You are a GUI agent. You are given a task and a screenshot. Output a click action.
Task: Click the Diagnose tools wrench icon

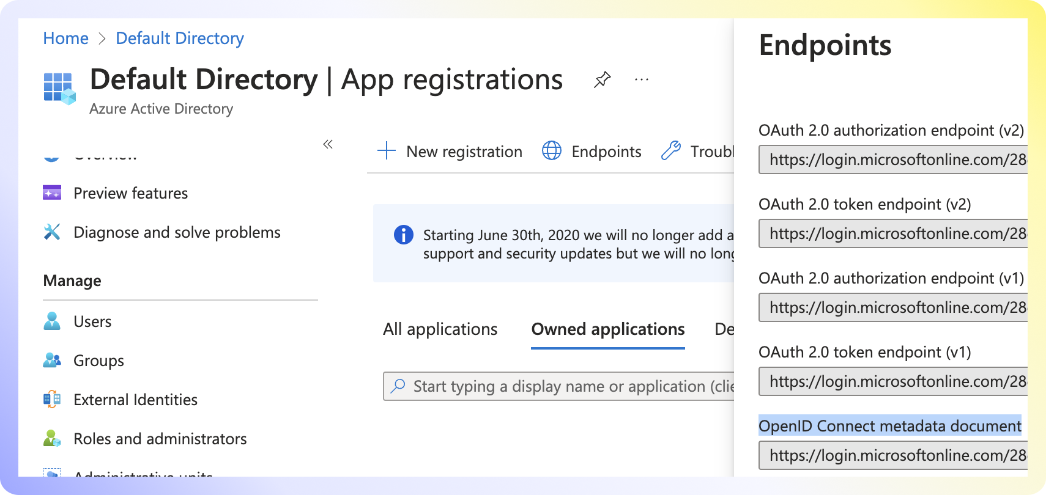(52, 232)
